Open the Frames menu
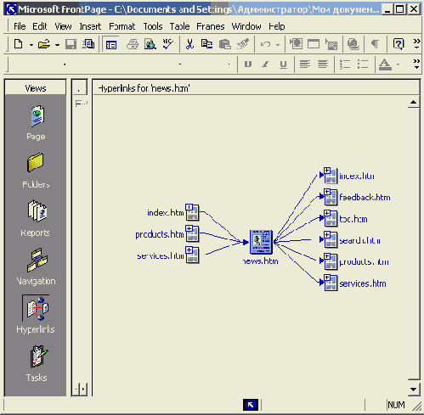This screenshot has width=424, height=415. click(x=210, y=26)
